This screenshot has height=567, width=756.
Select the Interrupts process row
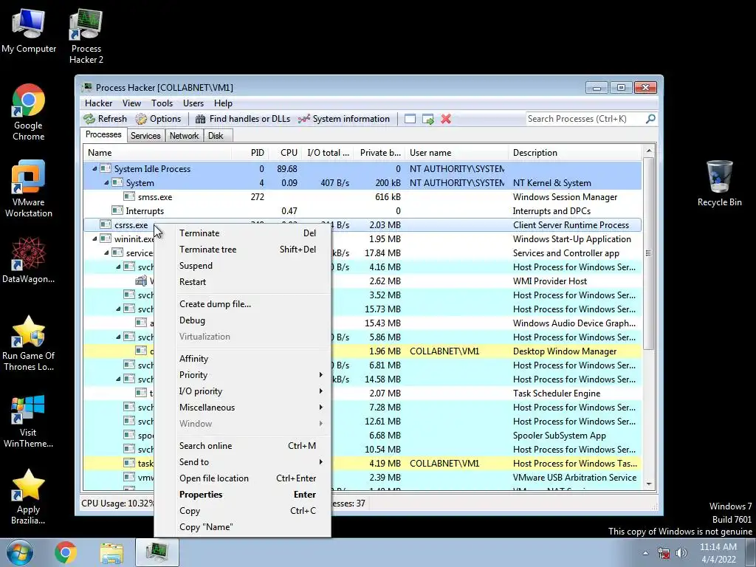362,210
